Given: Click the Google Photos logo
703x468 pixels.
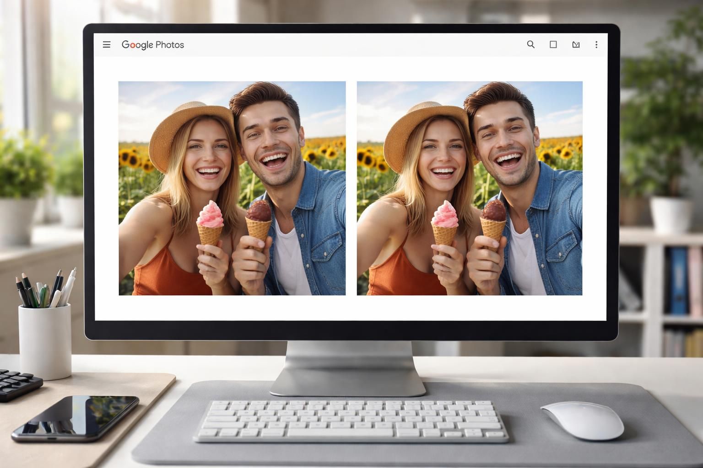Looking at the screenshot, I should click(x=152, y=45).
